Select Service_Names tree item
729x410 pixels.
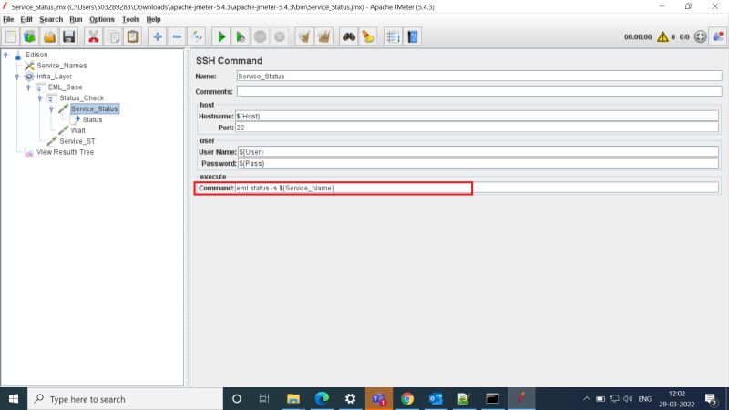coord(61,66)
